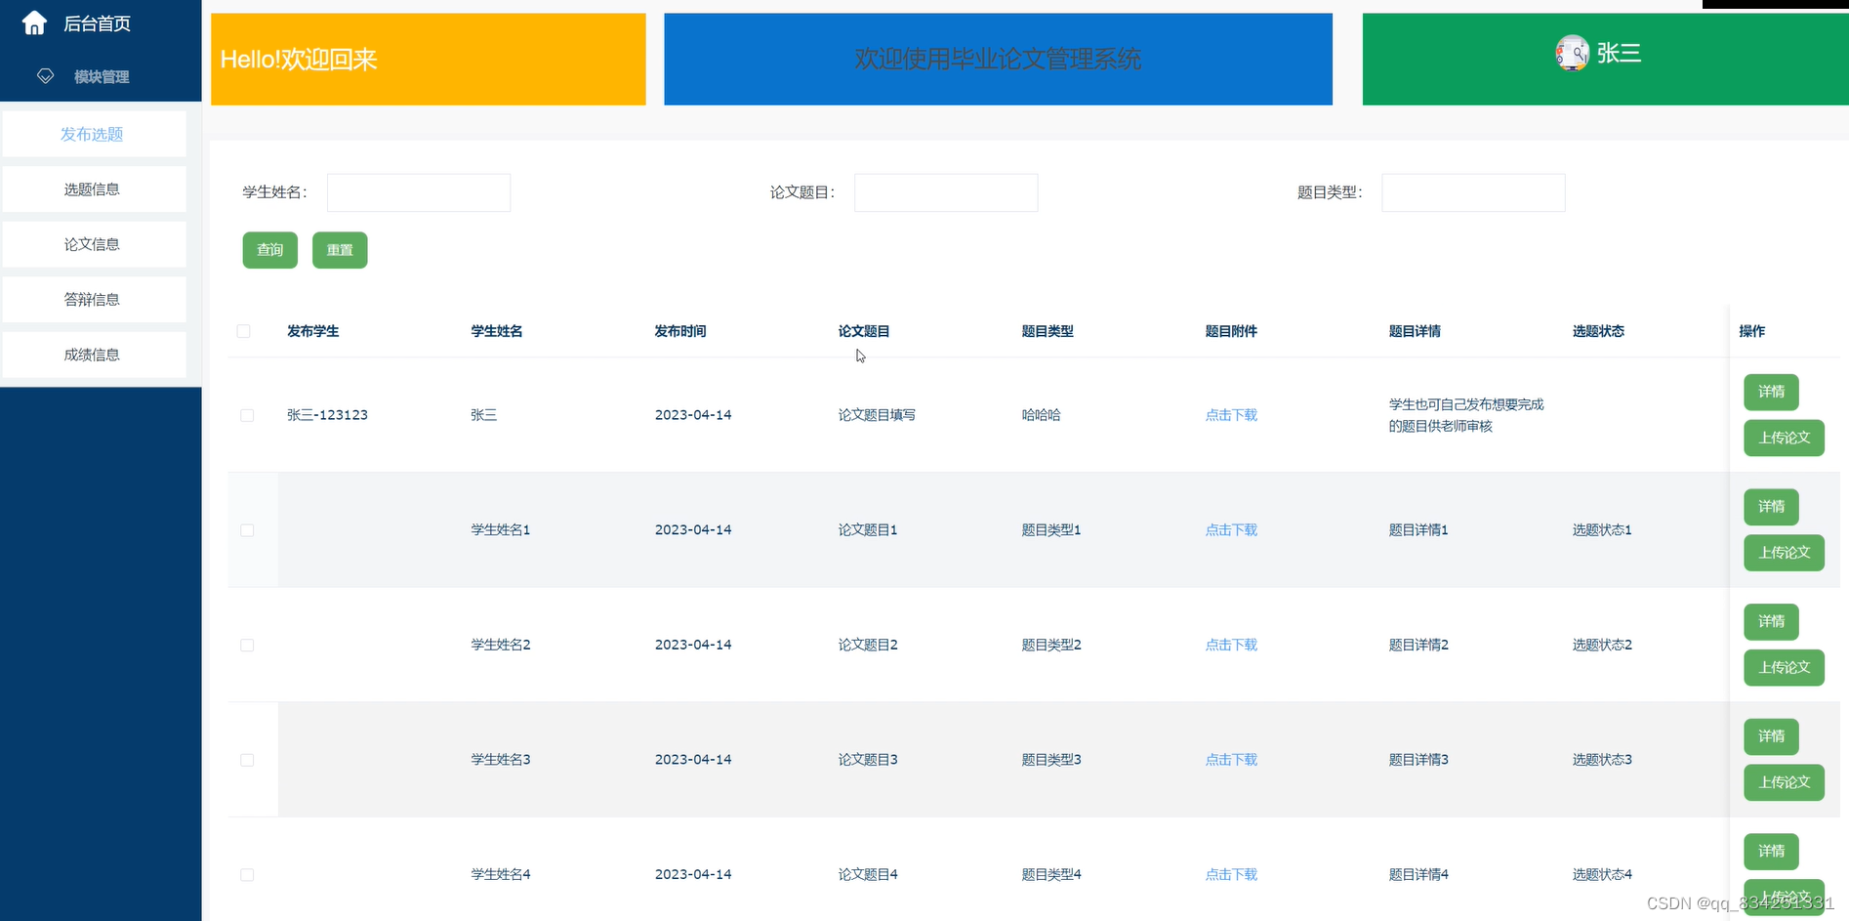
Task: Toggle the select-all checkbox in table header
Action: pos(243,331)
